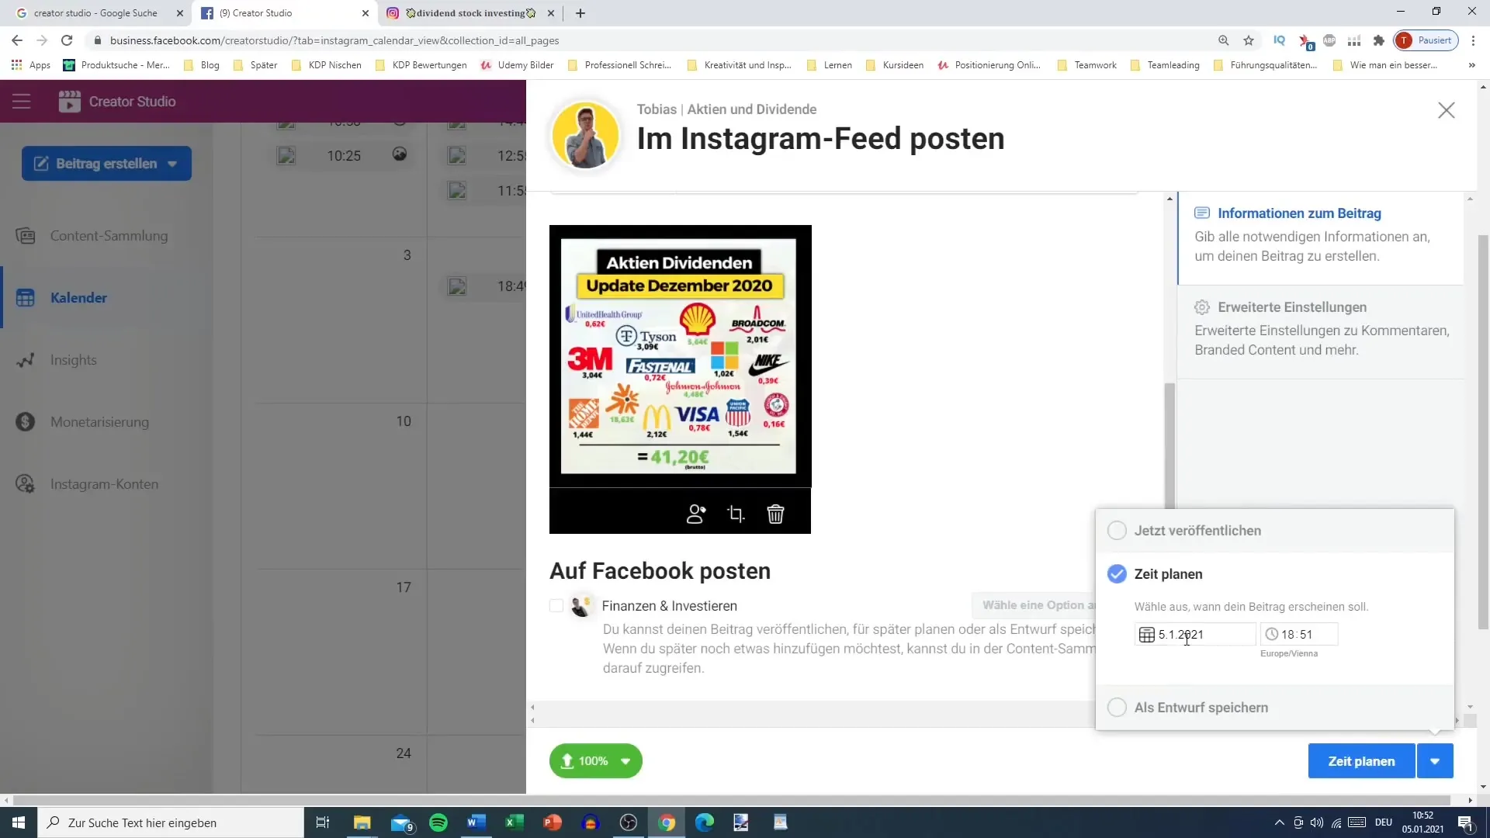Open PowerPoint from the taskbar

pos(553,822)
